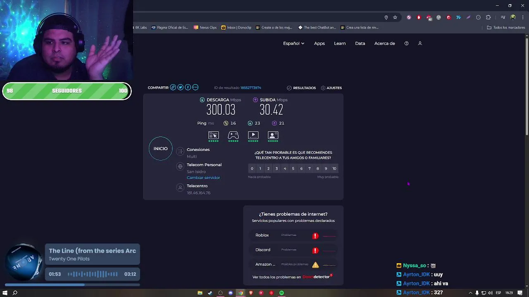Screen dimensions: 529x297
Task: Rate 9 on the recommendation scale
Action: [326, 168]
